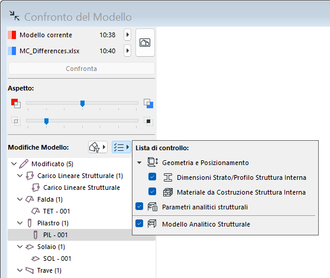Click the Modello corrente label
330x278 pixels.
tap(46, 35)
